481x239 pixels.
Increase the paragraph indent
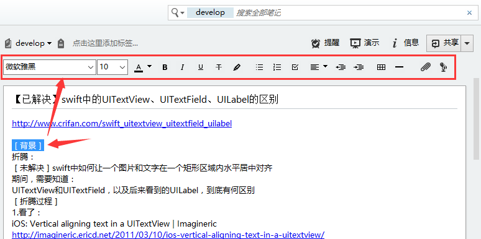[359, 67]
